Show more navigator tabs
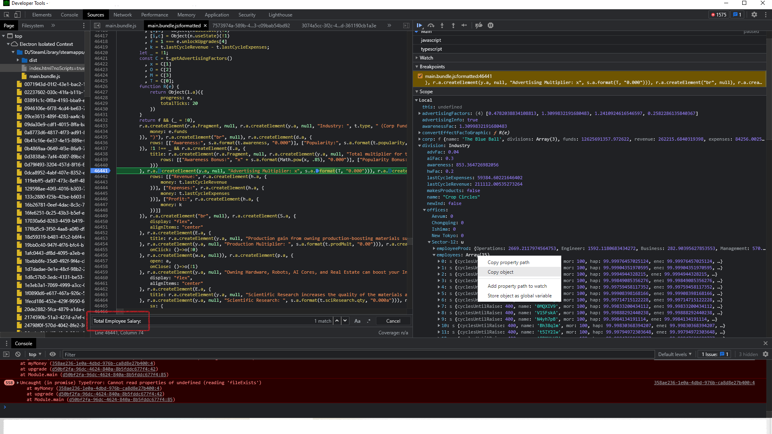This screenshot has width=772, height=434. point(53,25)
